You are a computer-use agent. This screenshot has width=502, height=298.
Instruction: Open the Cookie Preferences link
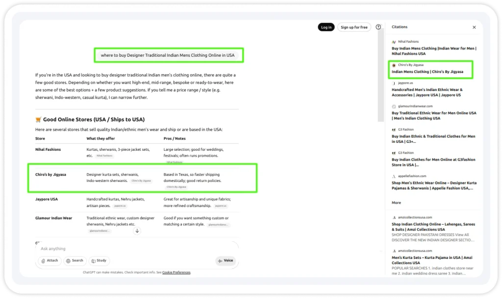pyautogui.click(x=176, y=272)
